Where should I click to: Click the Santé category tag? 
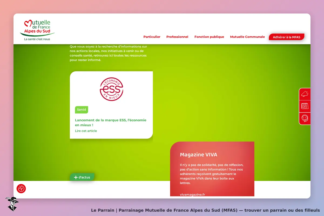82,110
